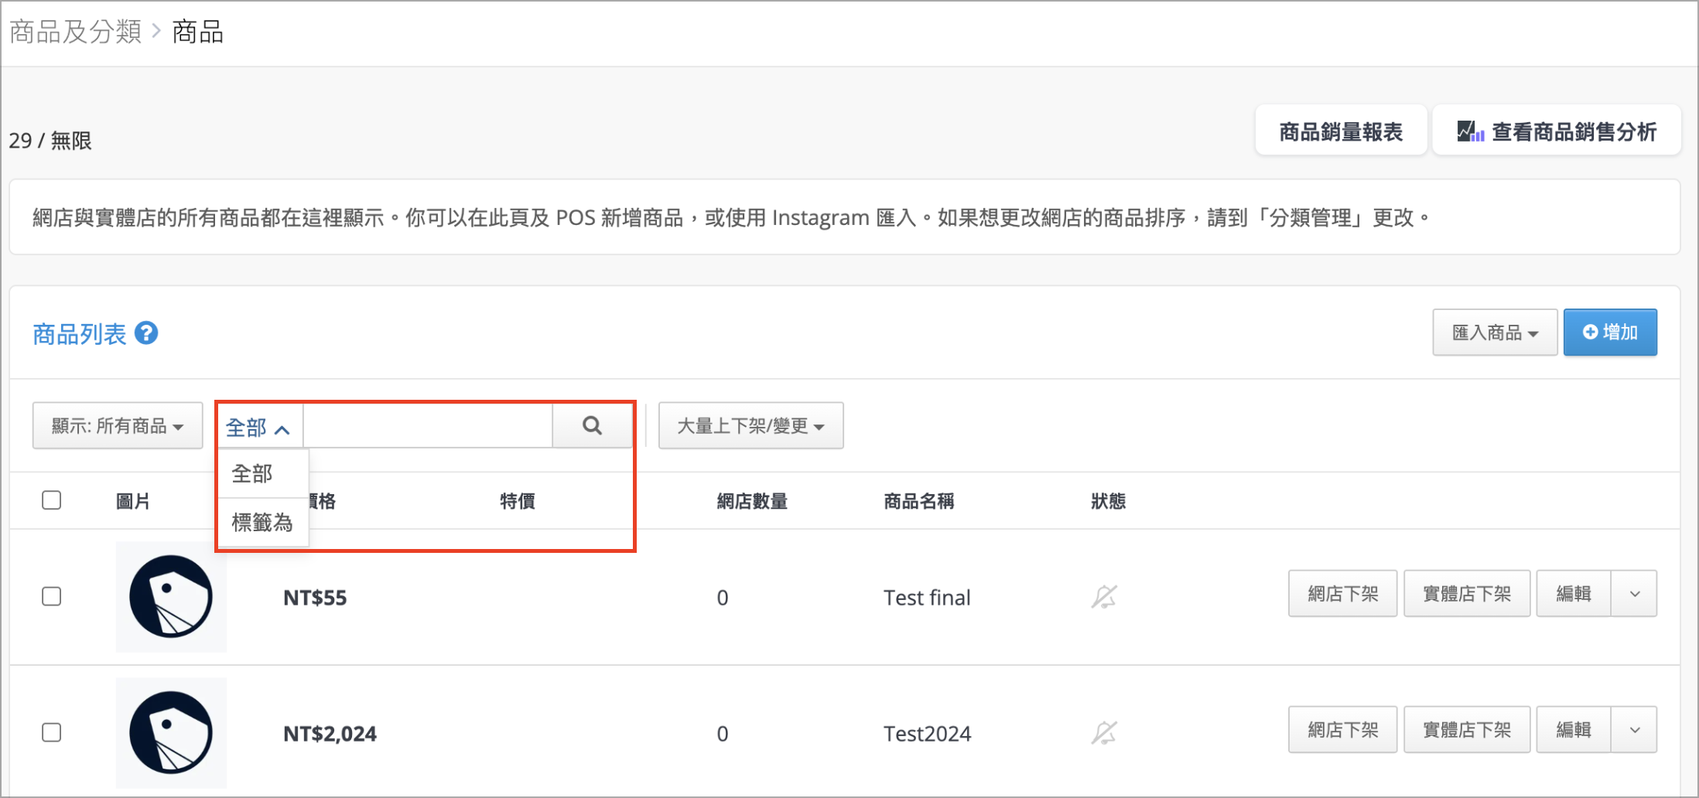The image size is (1699, 798).
Task: Choose 標籤為 in the open dropdown list
Action: pyautogui.click(x=263, y=523)
